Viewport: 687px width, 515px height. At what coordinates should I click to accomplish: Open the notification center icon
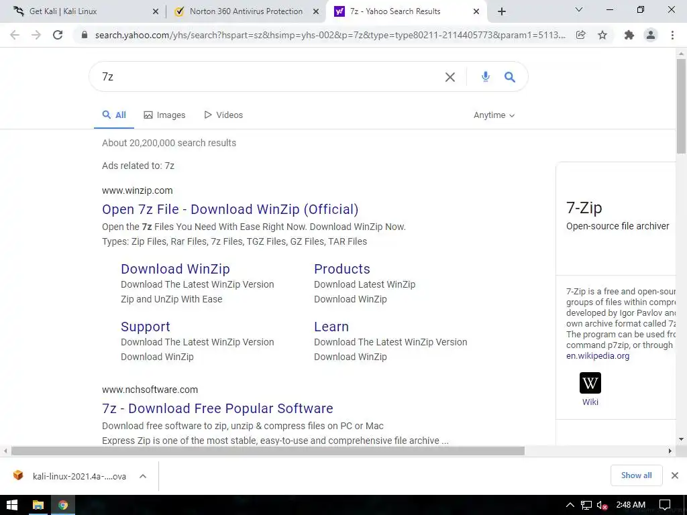point(665,505)
